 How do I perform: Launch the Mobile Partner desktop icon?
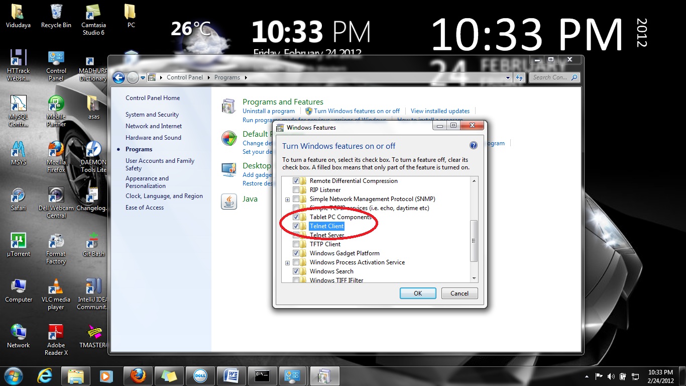click(x=56, y=111)
